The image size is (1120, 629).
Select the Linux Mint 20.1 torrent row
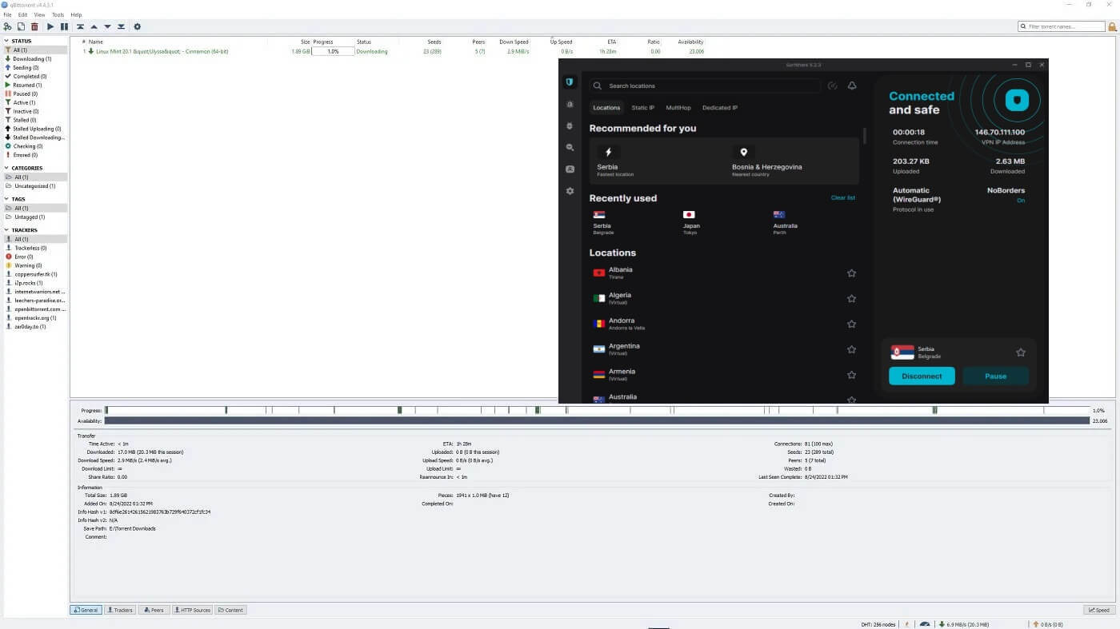(x=392, y=51)
